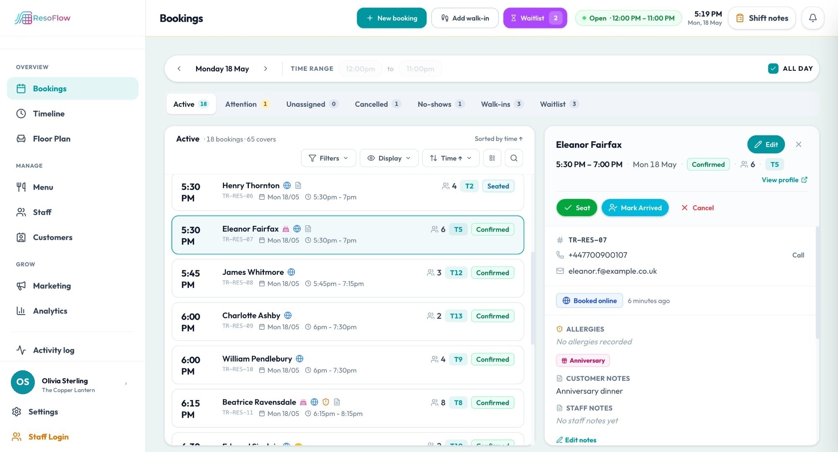Click globe icon on James Whitmore row

point(291,272)
